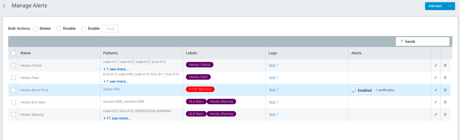This screenshot has height=140, width=460.
Task: Open App 1 log for Heroku Fatal
Action: (274, 78)
